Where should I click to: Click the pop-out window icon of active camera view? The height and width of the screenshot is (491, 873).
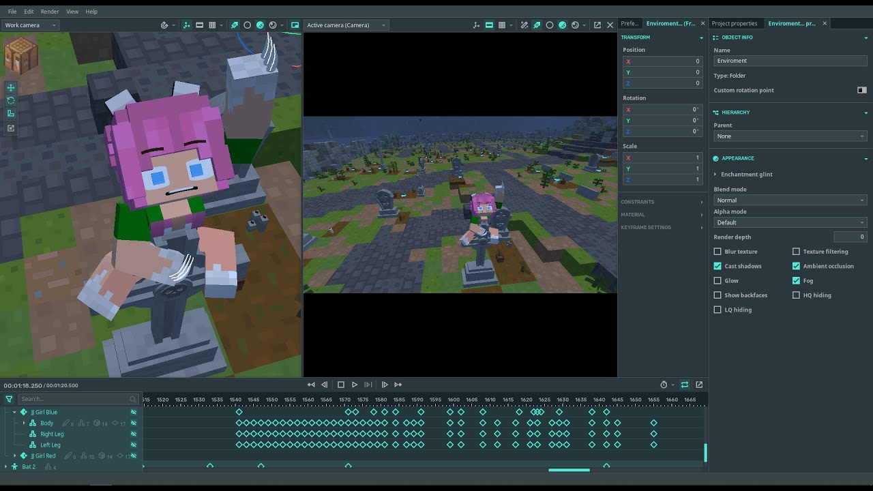pyautogui.click(x=597, y=25)
